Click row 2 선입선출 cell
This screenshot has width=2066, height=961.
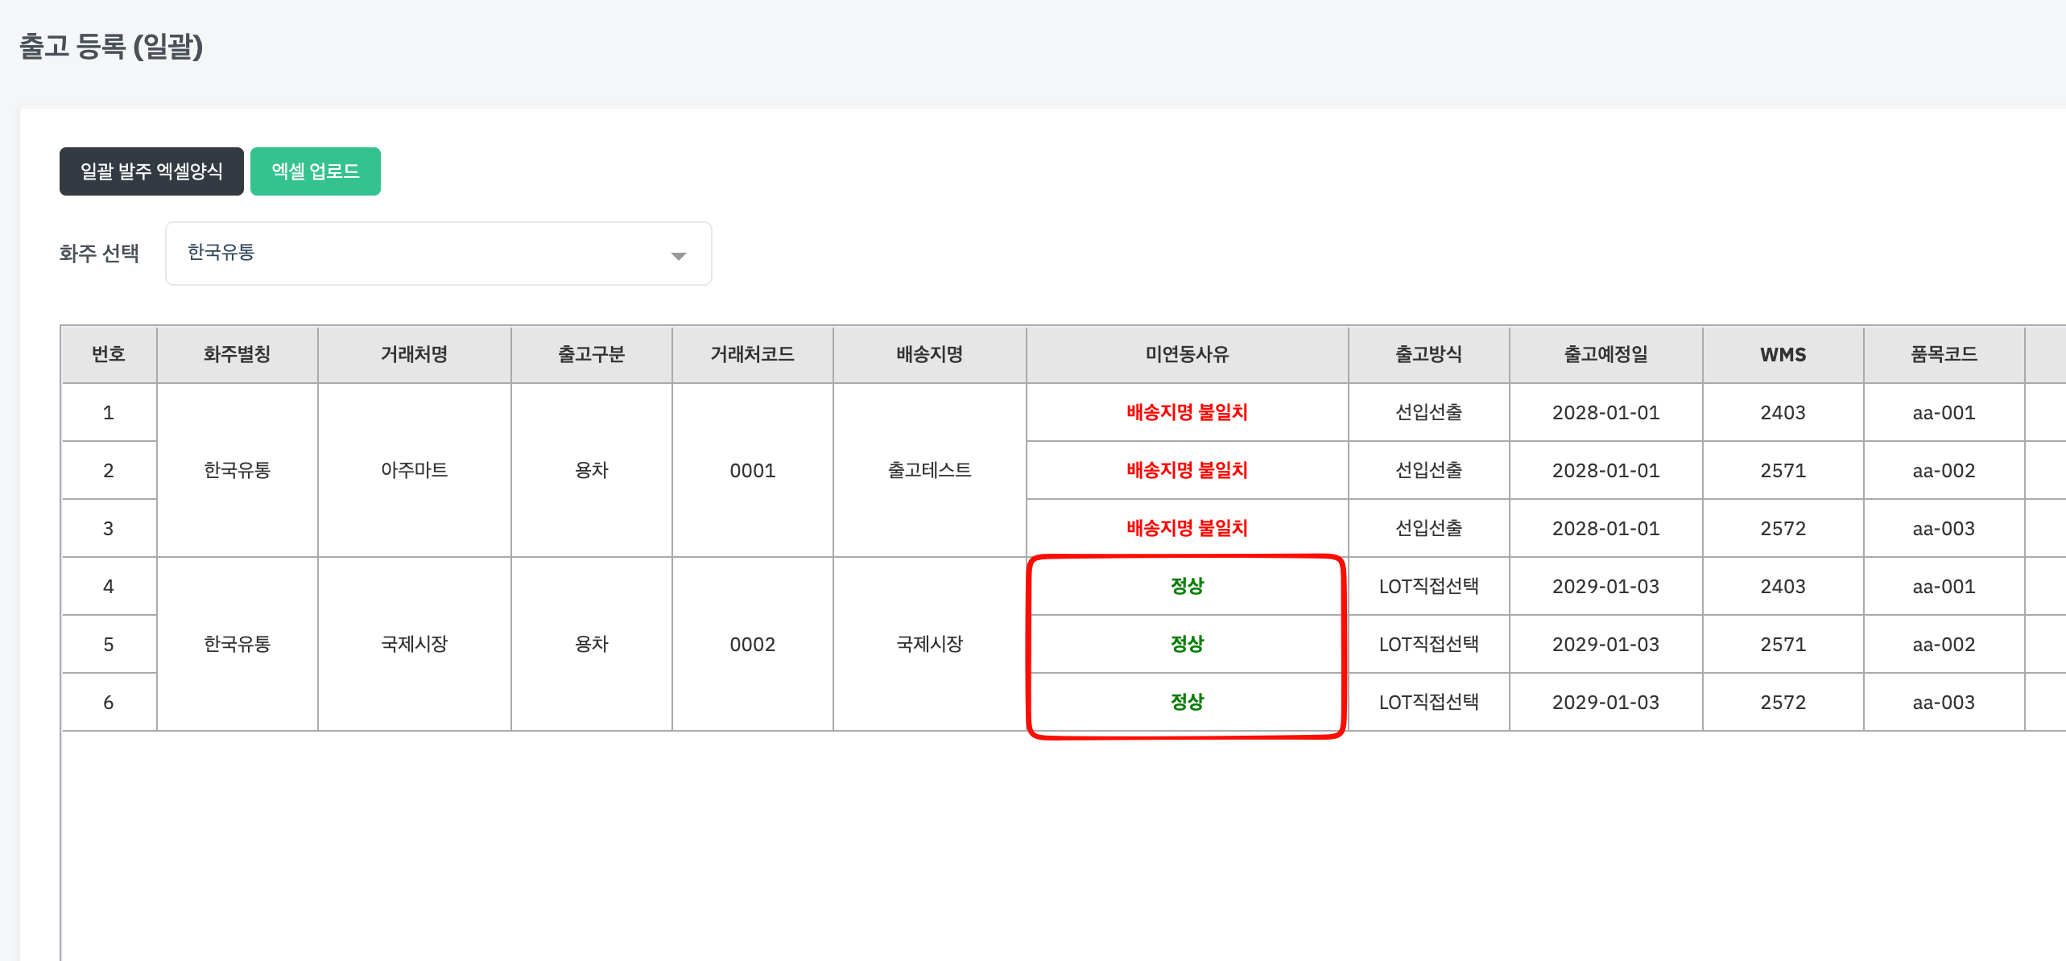tap(1428, 470)
